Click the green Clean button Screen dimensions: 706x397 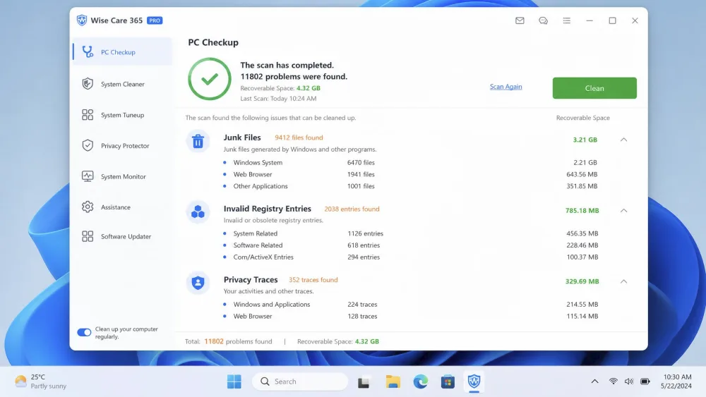(x=594, y=88)
